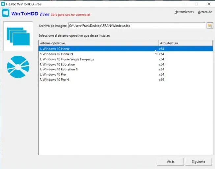The image size is (215, 169).
Task: Click the Atrás button
Action: [170, 162]
